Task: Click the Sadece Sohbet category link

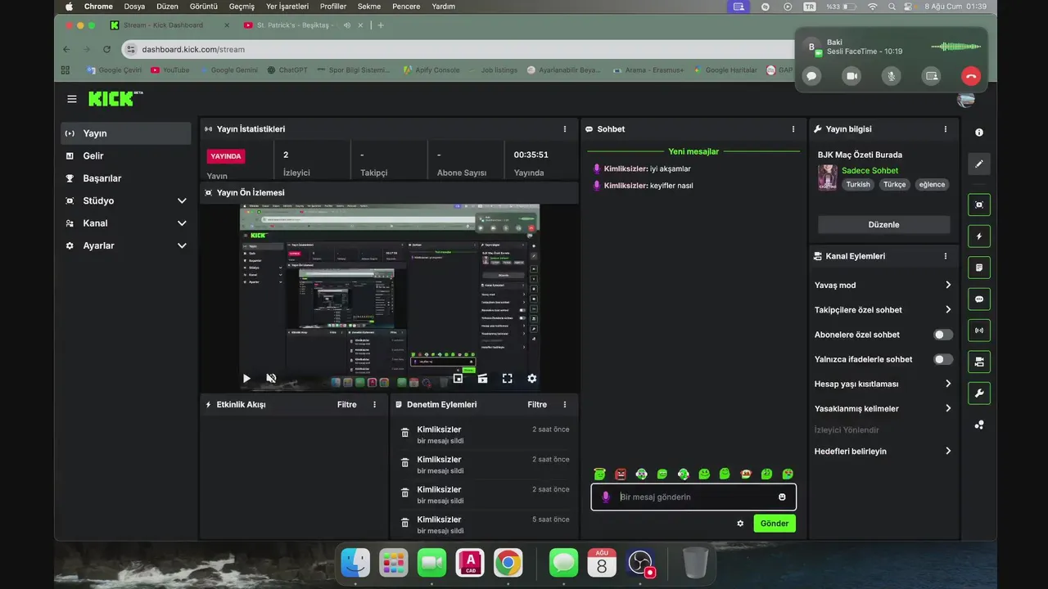Action: coord(870,170)
